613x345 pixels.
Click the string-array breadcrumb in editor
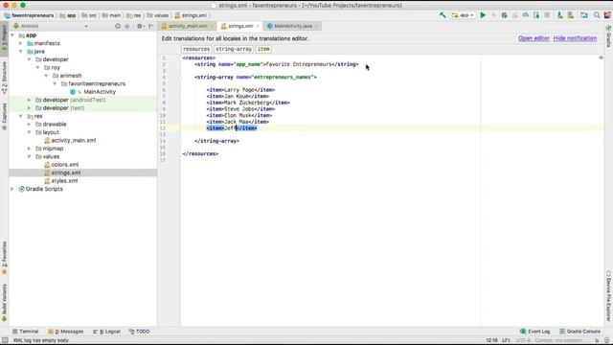(x=234, y=49)
